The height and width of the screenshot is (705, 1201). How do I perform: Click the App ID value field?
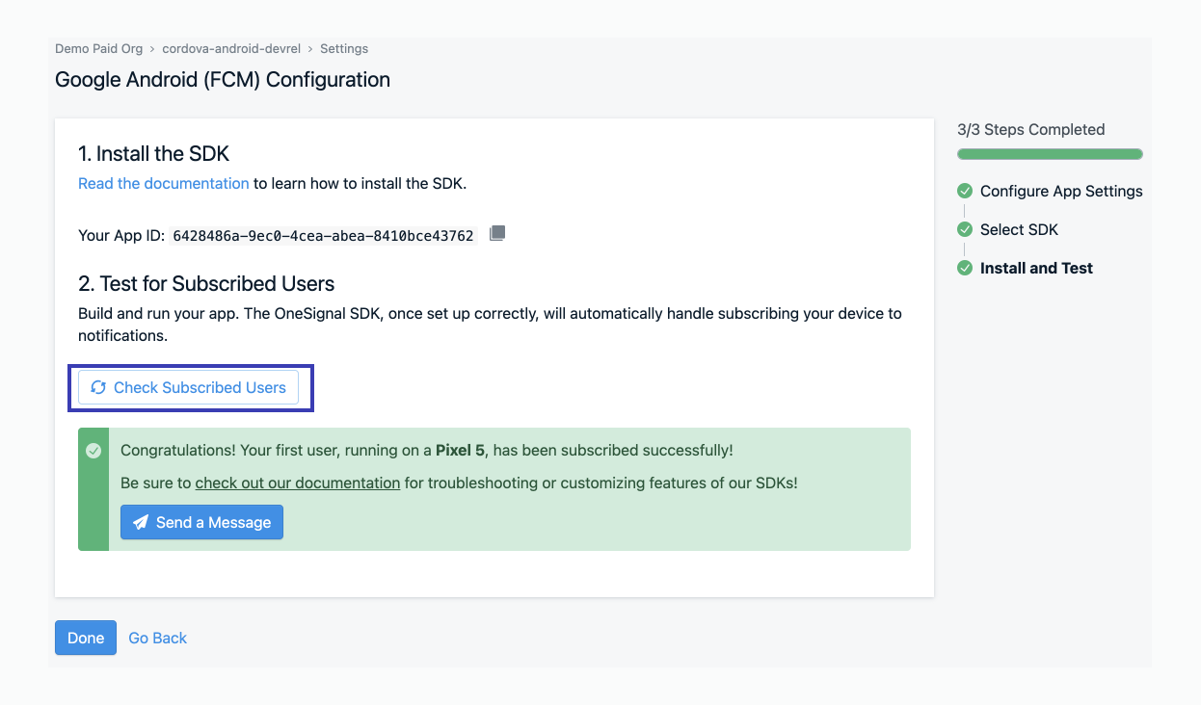tap(323, 234)
